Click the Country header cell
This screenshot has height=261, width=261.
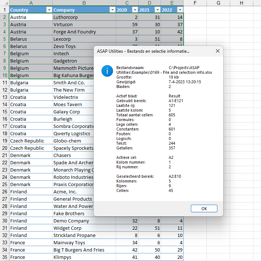click(31, 10)
